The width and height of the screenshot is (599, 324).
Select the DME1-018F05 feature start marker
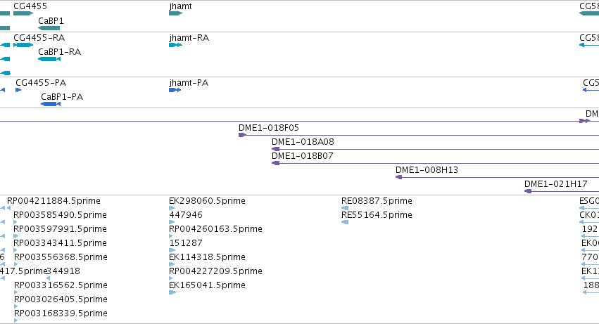click(243, 135)
